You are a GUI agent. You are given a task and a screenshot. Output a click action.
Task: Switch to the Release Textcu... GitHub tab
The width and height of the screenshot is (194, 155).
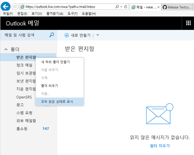point(177,7)
